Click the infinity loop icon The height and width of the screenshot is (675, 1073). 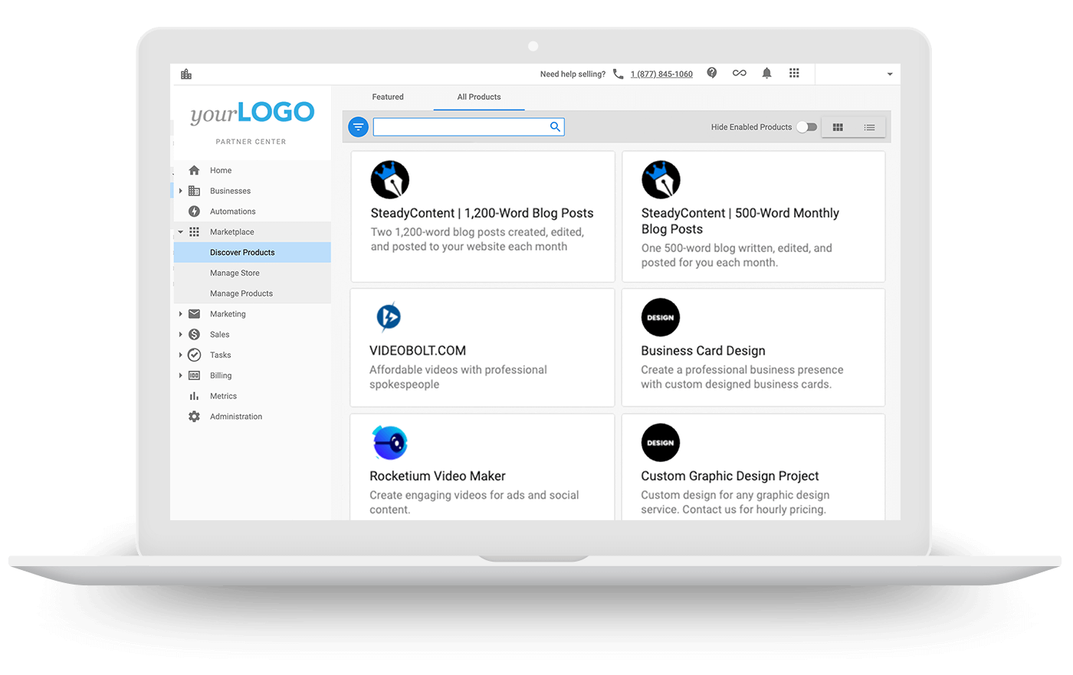click(x=740, y=74)
